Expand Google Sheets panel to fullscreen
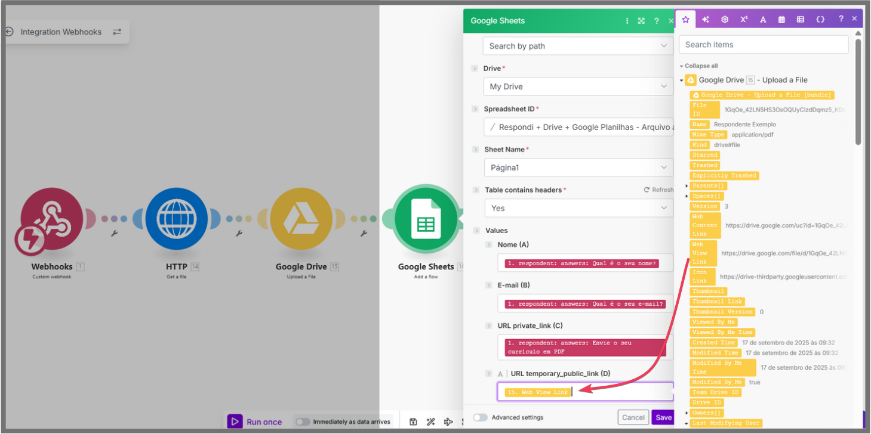The image size is (871, 434). pos(641,21)
